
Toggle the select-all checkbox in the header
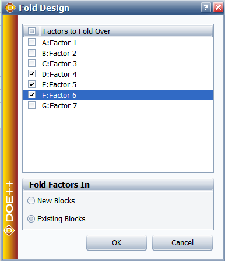coord(31,31)
